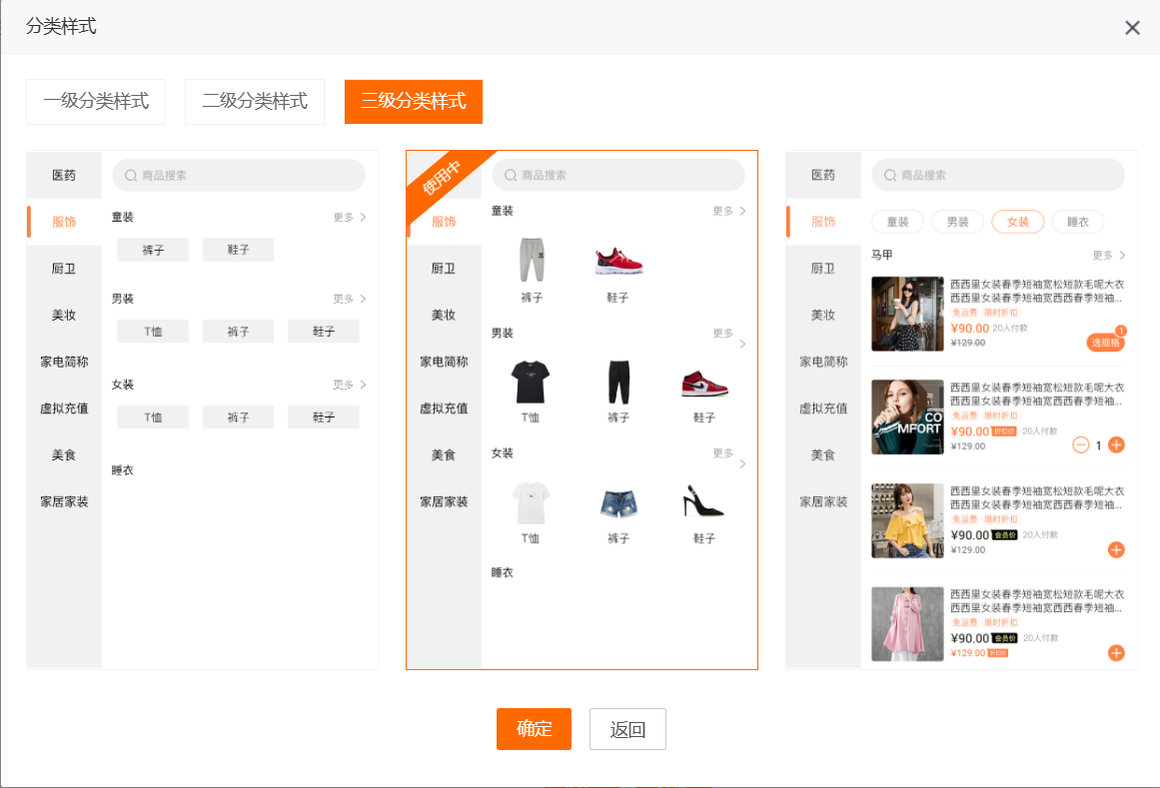Click the red sneaker icon under 童装
Image resolution: width=1160 pixels, height=788 pixels.
[618, 262]
